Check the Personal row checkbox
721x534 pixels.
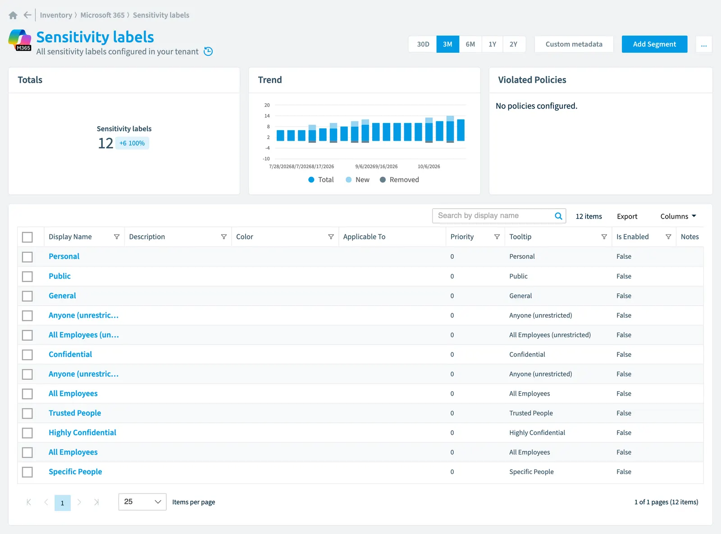tap(27, 257)
